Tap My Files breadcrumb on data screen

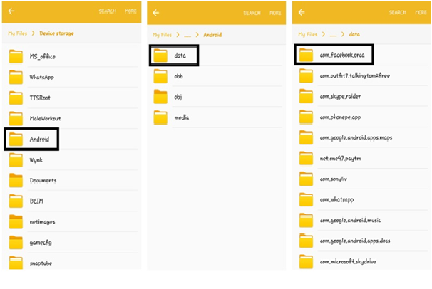(309, 34)
